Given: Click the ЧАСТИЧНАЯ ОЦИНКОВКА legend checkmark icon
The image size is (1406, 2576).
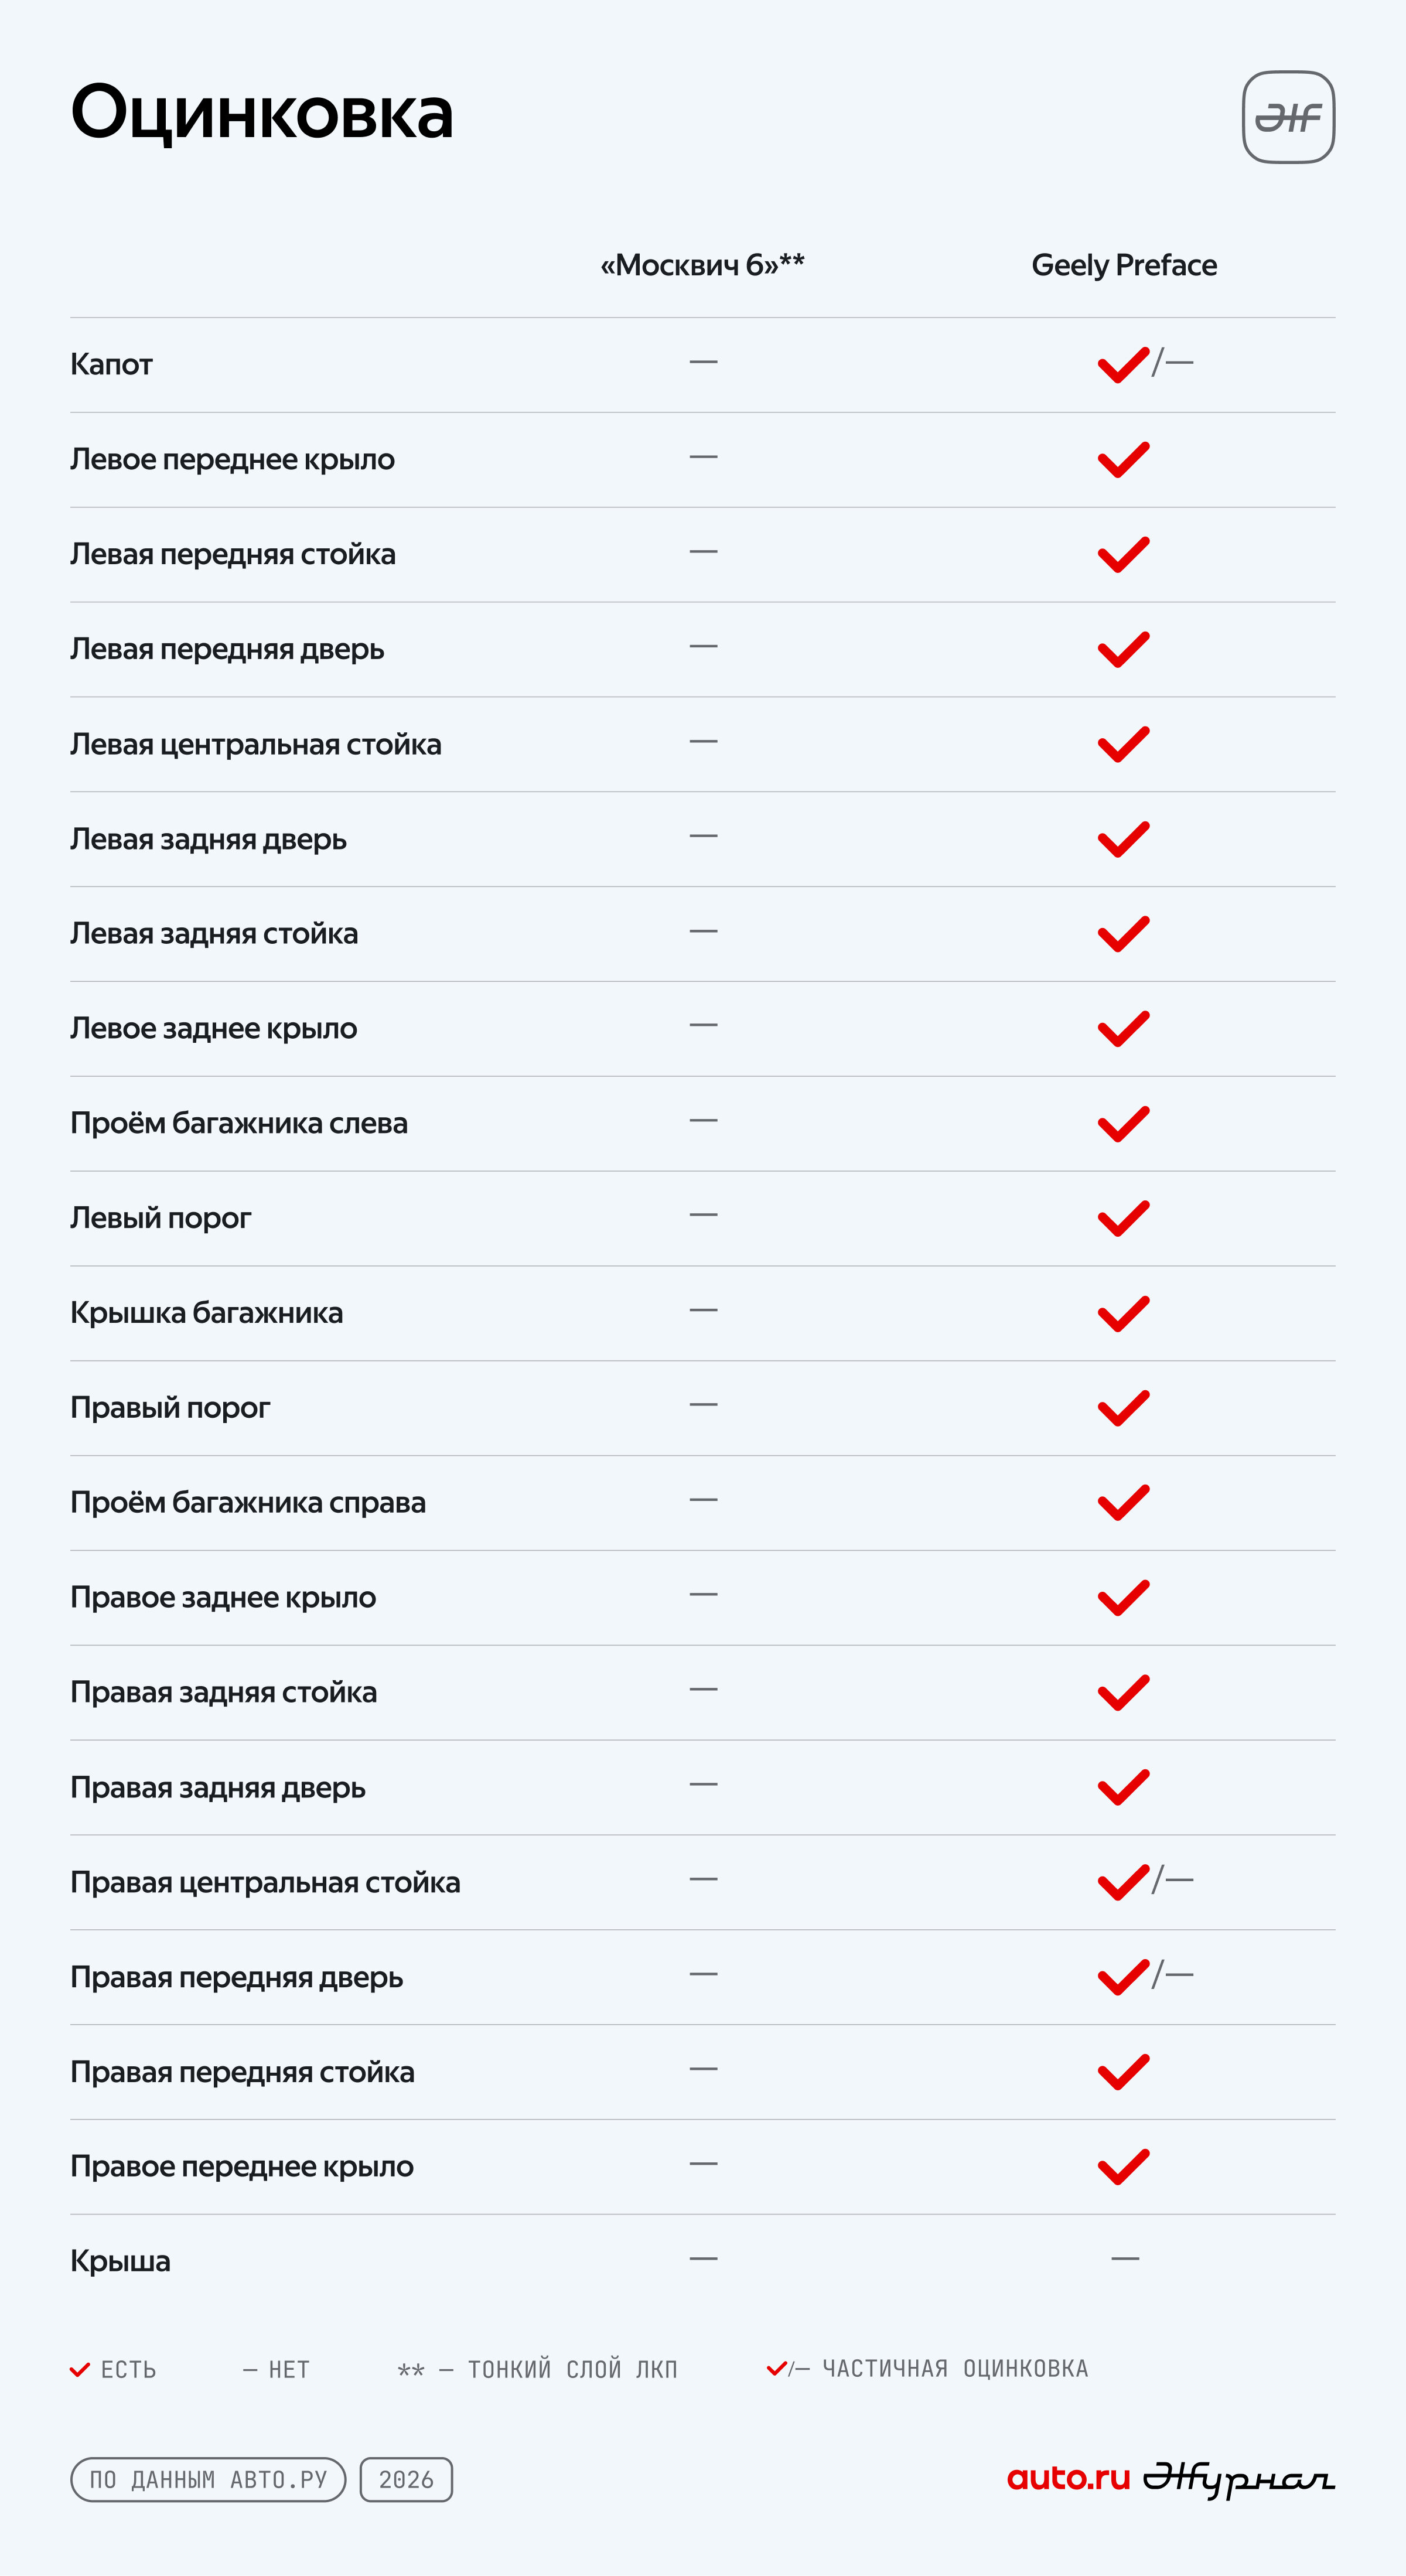Looking at the screenshot, I should (x=777, y=2368).
